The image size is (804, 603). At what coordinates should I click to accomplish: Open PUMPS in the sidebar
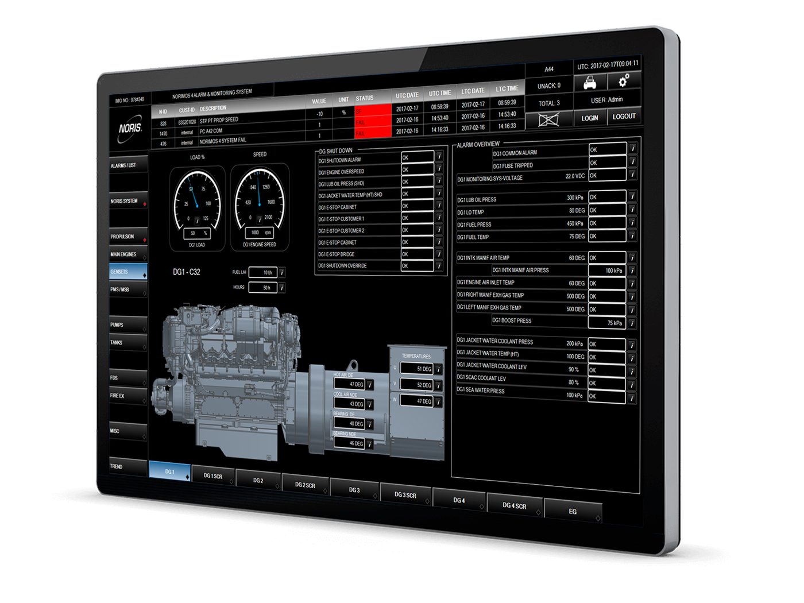pyautogui.click(x=128, y=324)
